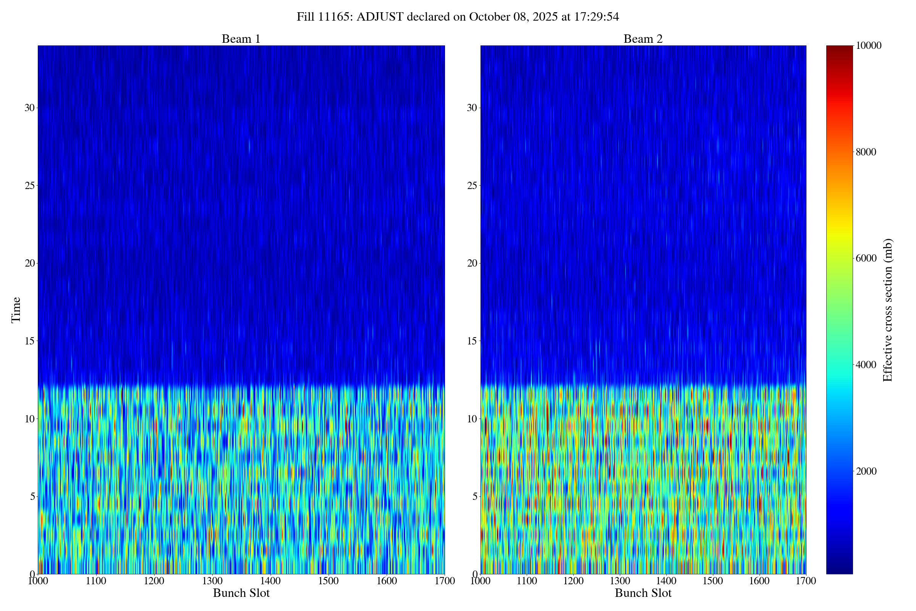Click the Effective cross section colorbar label
The width and height of the screenshot is (916, 611).
click(x=888, y=310)
